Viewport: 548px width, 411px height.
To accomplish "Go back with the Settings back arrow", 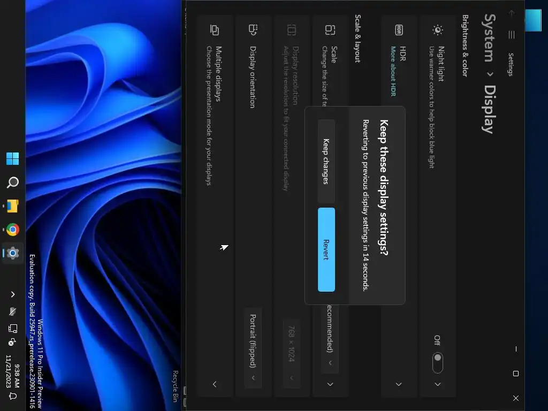I will [511, 13].
